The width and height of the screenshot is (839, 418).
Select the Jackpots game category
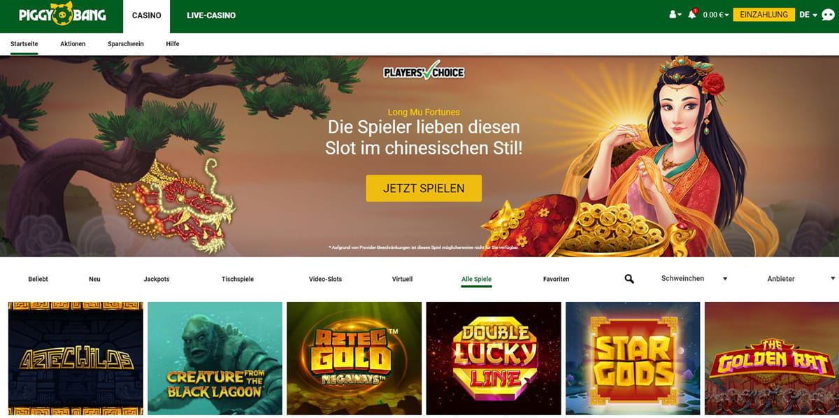[x=157, y=279]
